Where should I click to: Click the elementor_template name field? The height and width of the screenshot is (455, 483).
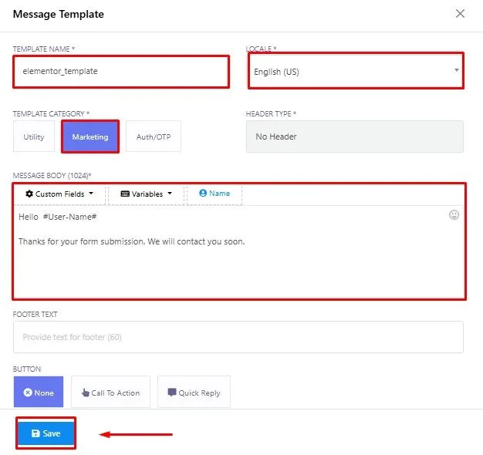click(121, 72)
